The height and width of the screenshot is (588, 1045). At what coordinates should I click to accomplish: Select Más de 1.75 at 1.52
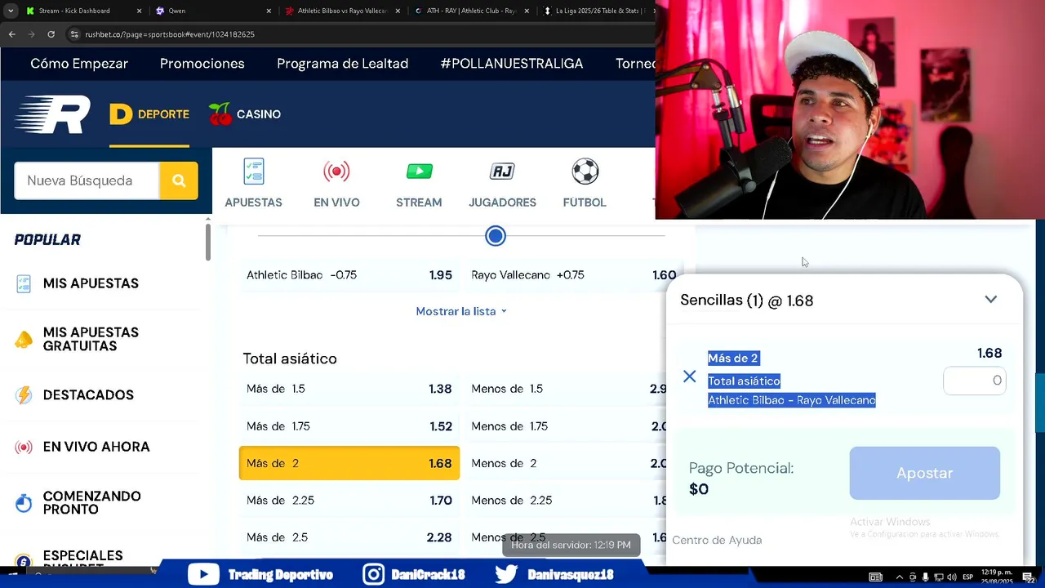[x=349, y=426]
